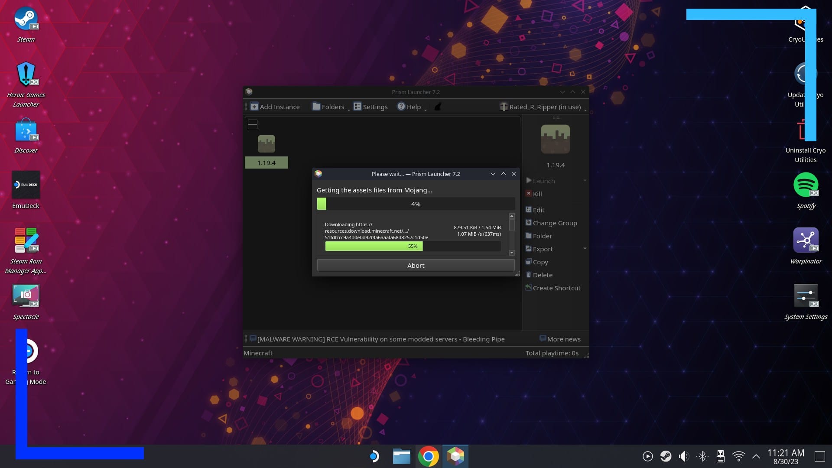832x468 pixels.
Task: Click the Delete instance icon
Action: 528,275
